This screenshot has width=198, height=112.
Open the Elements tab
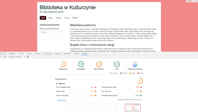click(12, 53)
